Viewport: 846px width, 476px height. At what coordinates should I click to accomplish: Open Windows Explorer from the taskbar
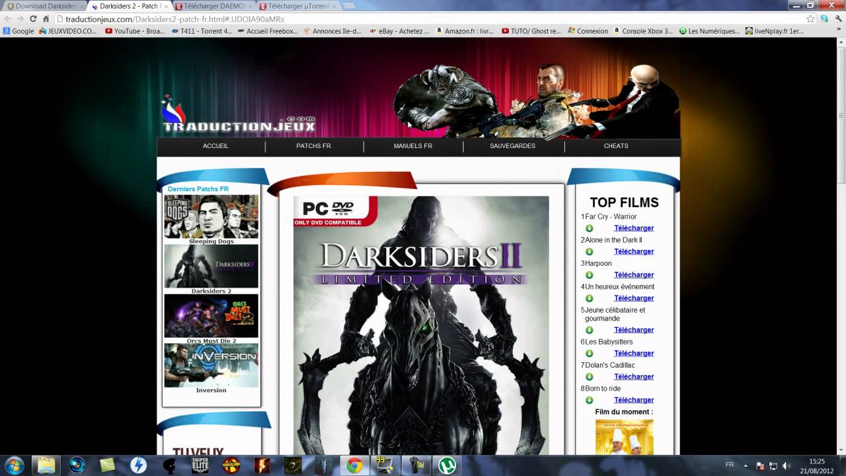point(46,465)
